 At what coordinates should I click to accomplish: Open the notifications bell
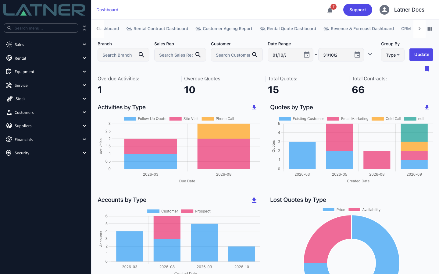point(330,10)
